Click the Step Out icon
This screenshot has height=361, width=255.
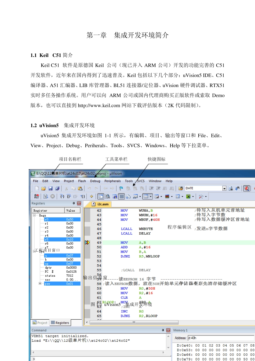tap(76, 196)
